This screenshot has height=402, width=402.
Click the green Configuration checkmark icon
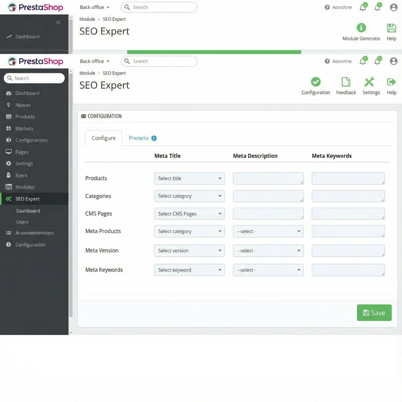[315, 81]
